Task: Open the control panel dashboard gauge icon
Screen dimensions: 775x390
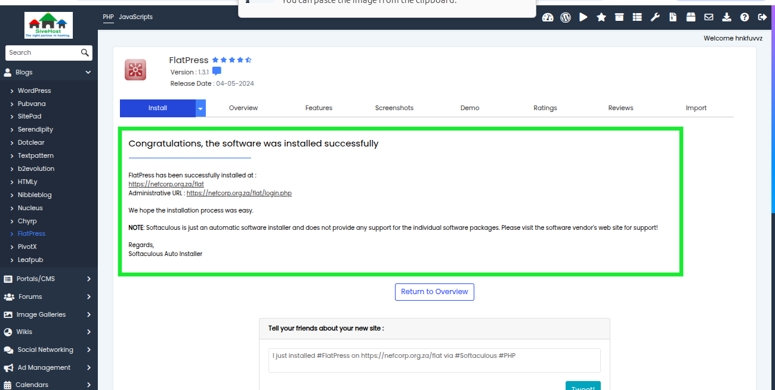Action: coord(548,17)
